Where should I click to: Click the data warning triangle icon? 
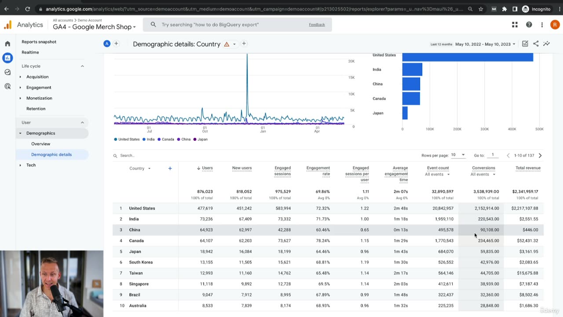point(227,44)
